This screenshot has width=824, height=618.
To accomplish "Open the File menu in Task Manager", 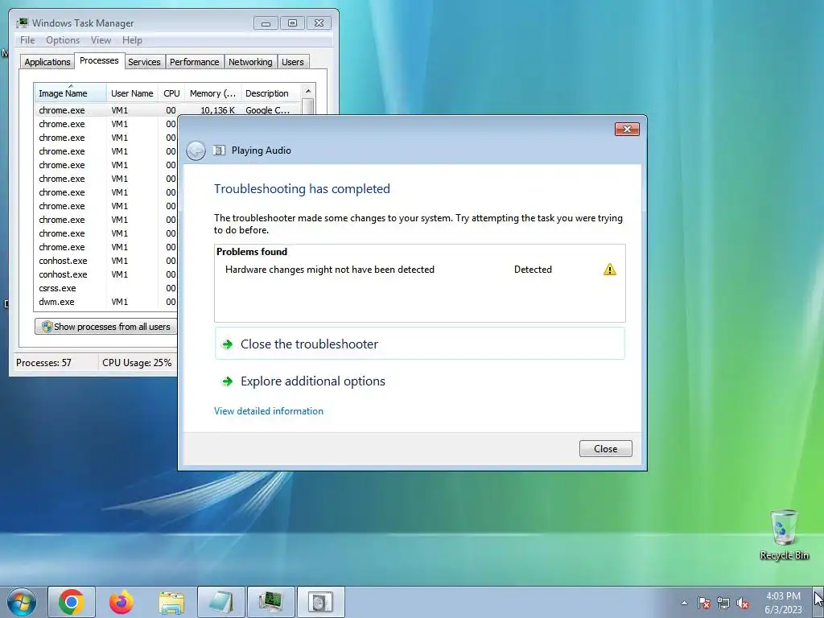I will tap(27, 40).
